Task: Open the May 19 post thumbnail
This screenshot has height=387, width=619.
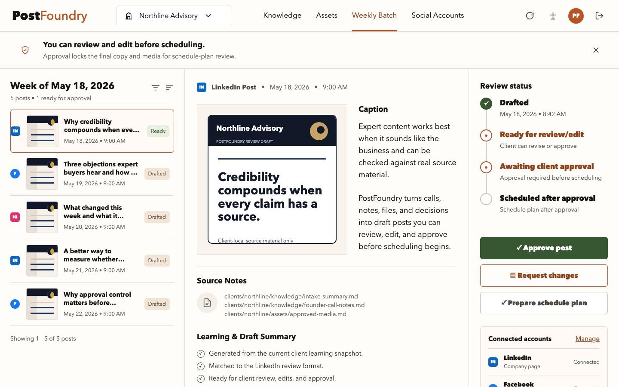Action: (42, 174)
